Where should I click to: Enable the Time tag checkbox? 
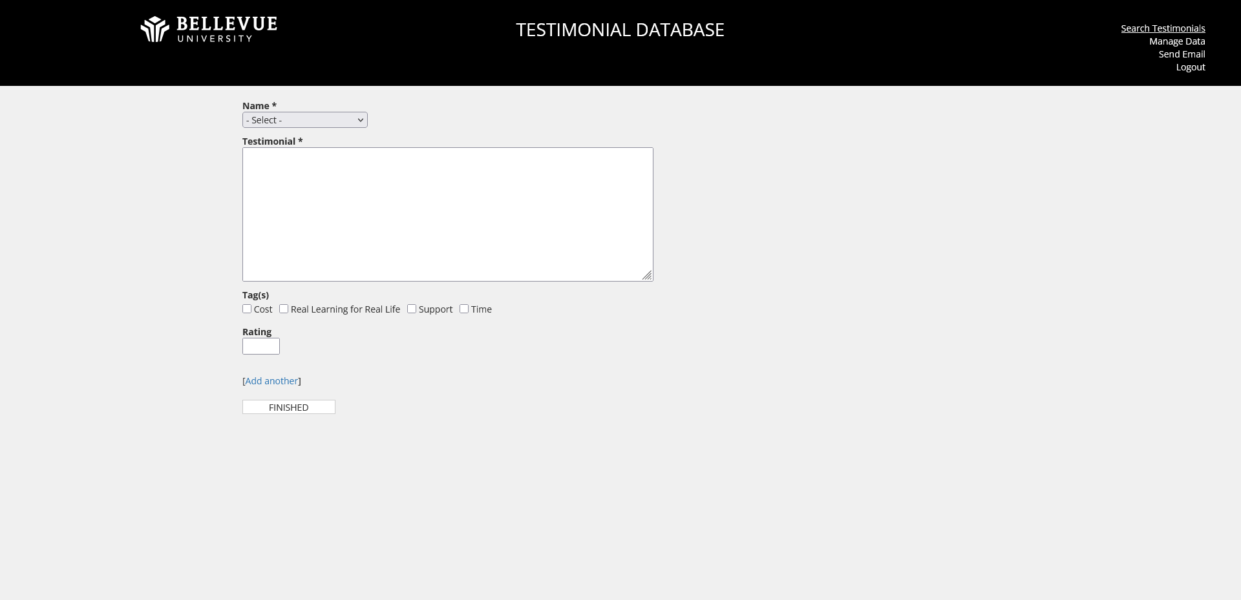coord(463,309)
